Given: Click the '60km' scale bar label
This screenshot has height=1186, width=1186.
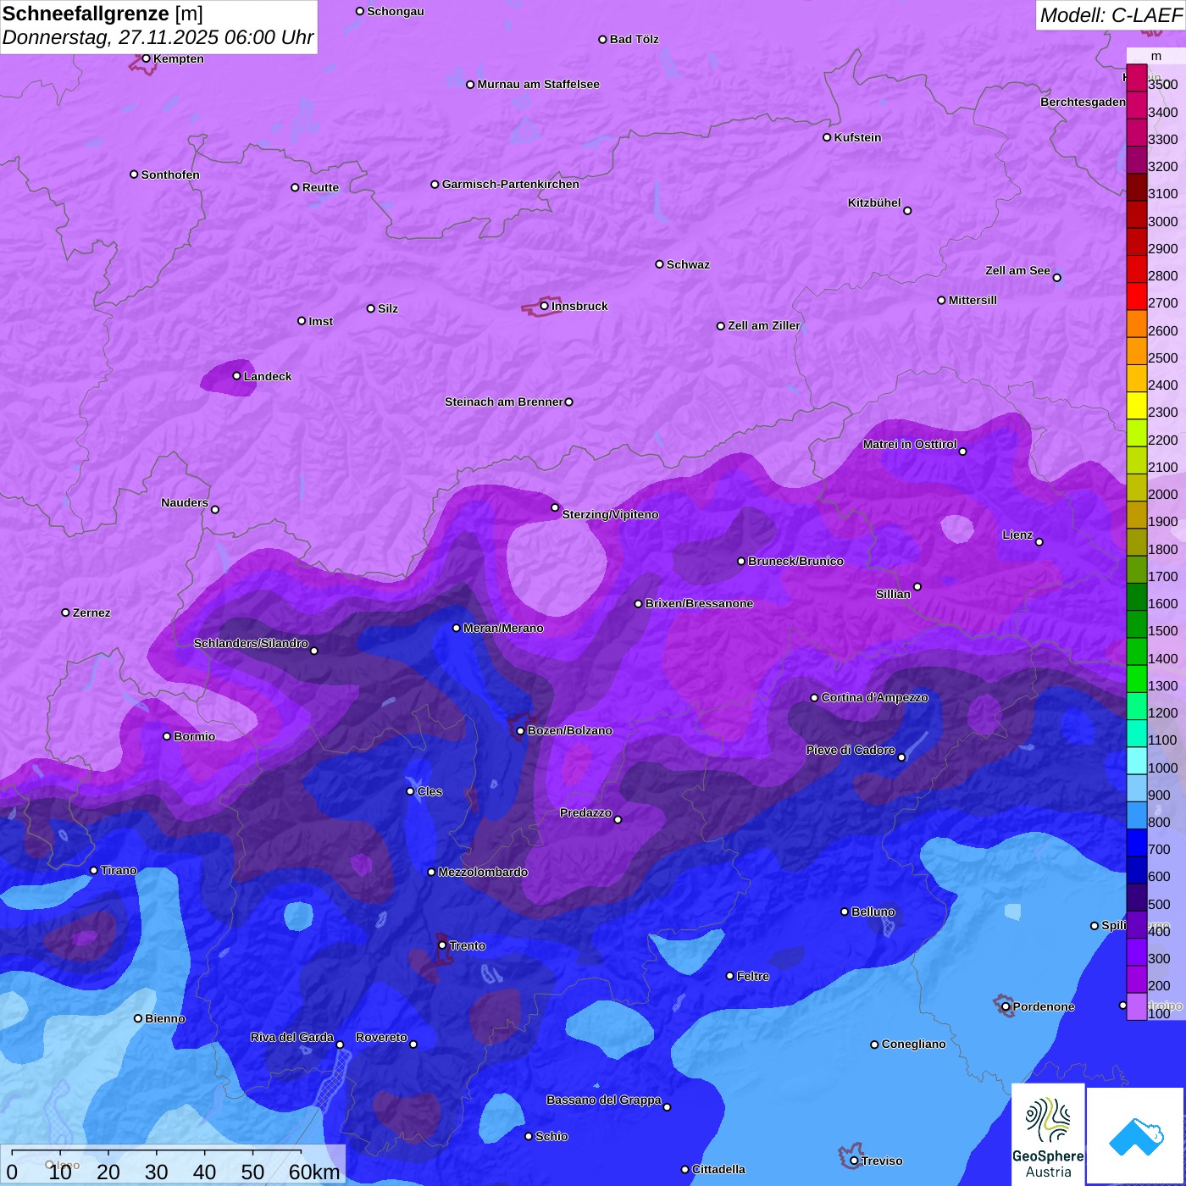Looking at the screenshot, I should pyautogui.click(x=314, y=1172).
